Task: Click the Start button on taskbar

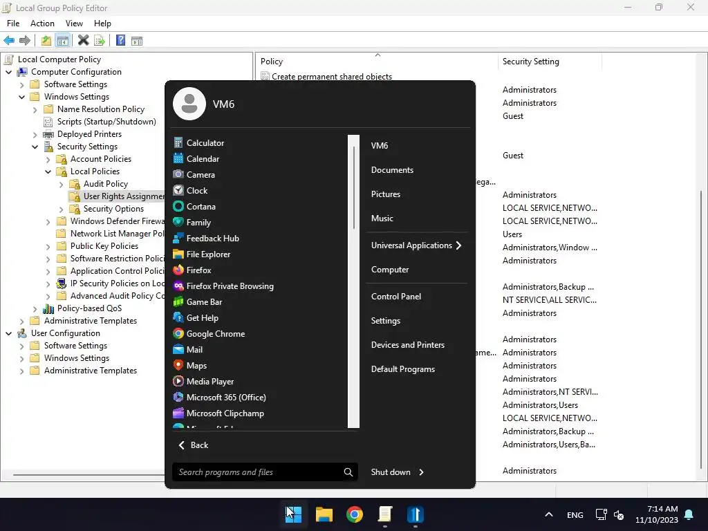Action: coord(293,514)
